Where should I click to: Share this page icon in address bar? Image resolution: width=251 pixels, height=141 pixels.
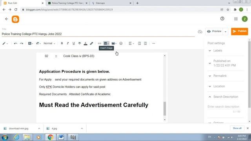click(x=222, y=9)
